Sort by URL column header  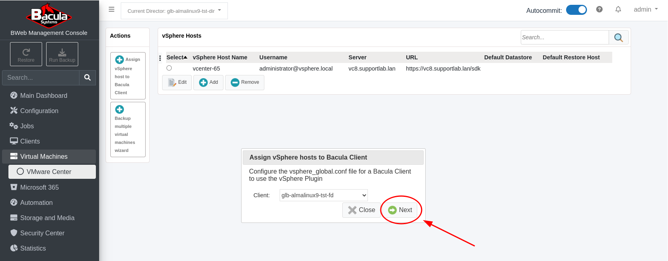pyautogui.click(x=412, y=57)
